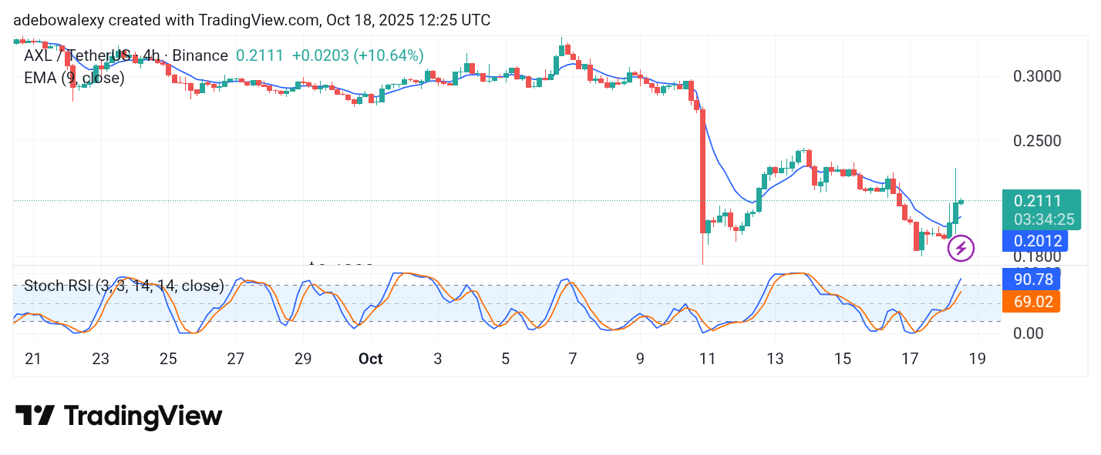1101x455 pixels.
Task: Click the Oct date label on time axis
Action: pyautogui.click(x=371, y=359)
